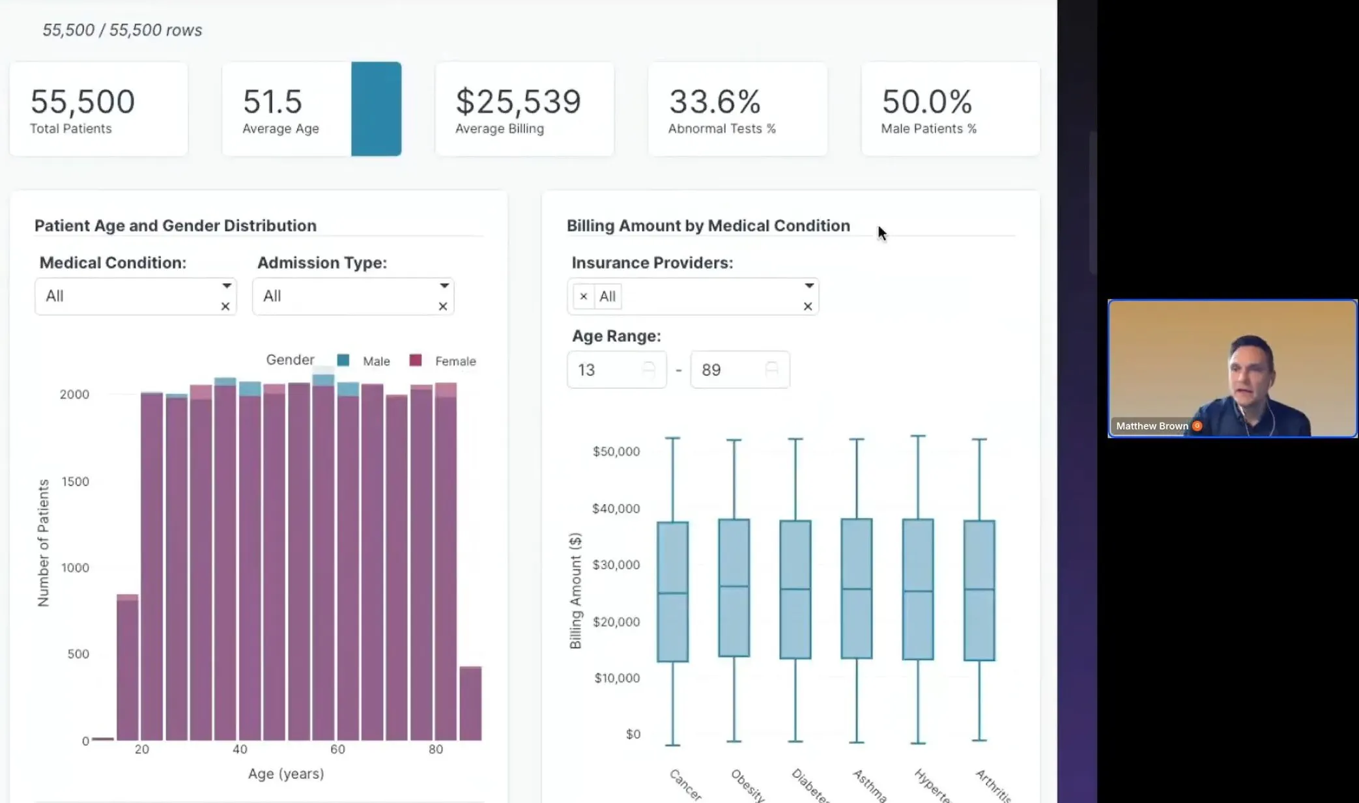Select the Total Patients card
The height and width of the screenshot is (803, 1359).
(x=99, y=109)
